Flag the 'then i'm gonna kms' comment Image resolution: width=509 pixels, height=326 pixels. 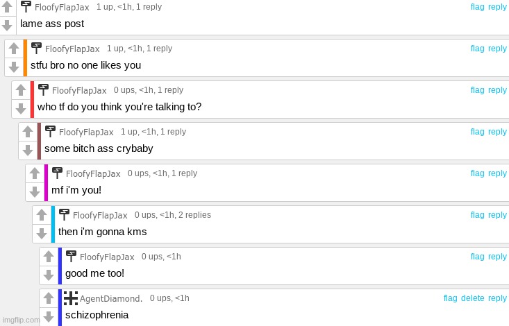click(x=478, y=215)
